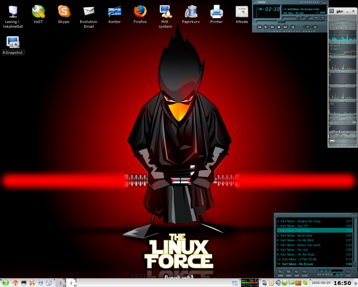The width and height of the screenshot is (358, 287).
Task: Switch to virtual desktop 2
Action: (x=72, y=283)
